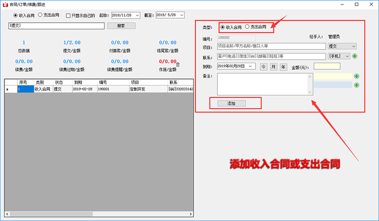The width and height of the screenshot is (379, 221).
Task: Click the green plus beside the yellow field
Action: [x=357, y=76]
